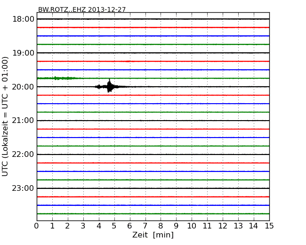
Task: Click the plot title BW.ROTZ..EHZ 2013-12-27
Action: (x=82, y=9)
